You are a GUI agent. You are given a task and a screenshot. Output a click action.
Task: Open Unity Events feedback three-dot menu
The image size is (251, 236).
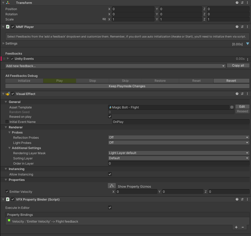point(247,60)
